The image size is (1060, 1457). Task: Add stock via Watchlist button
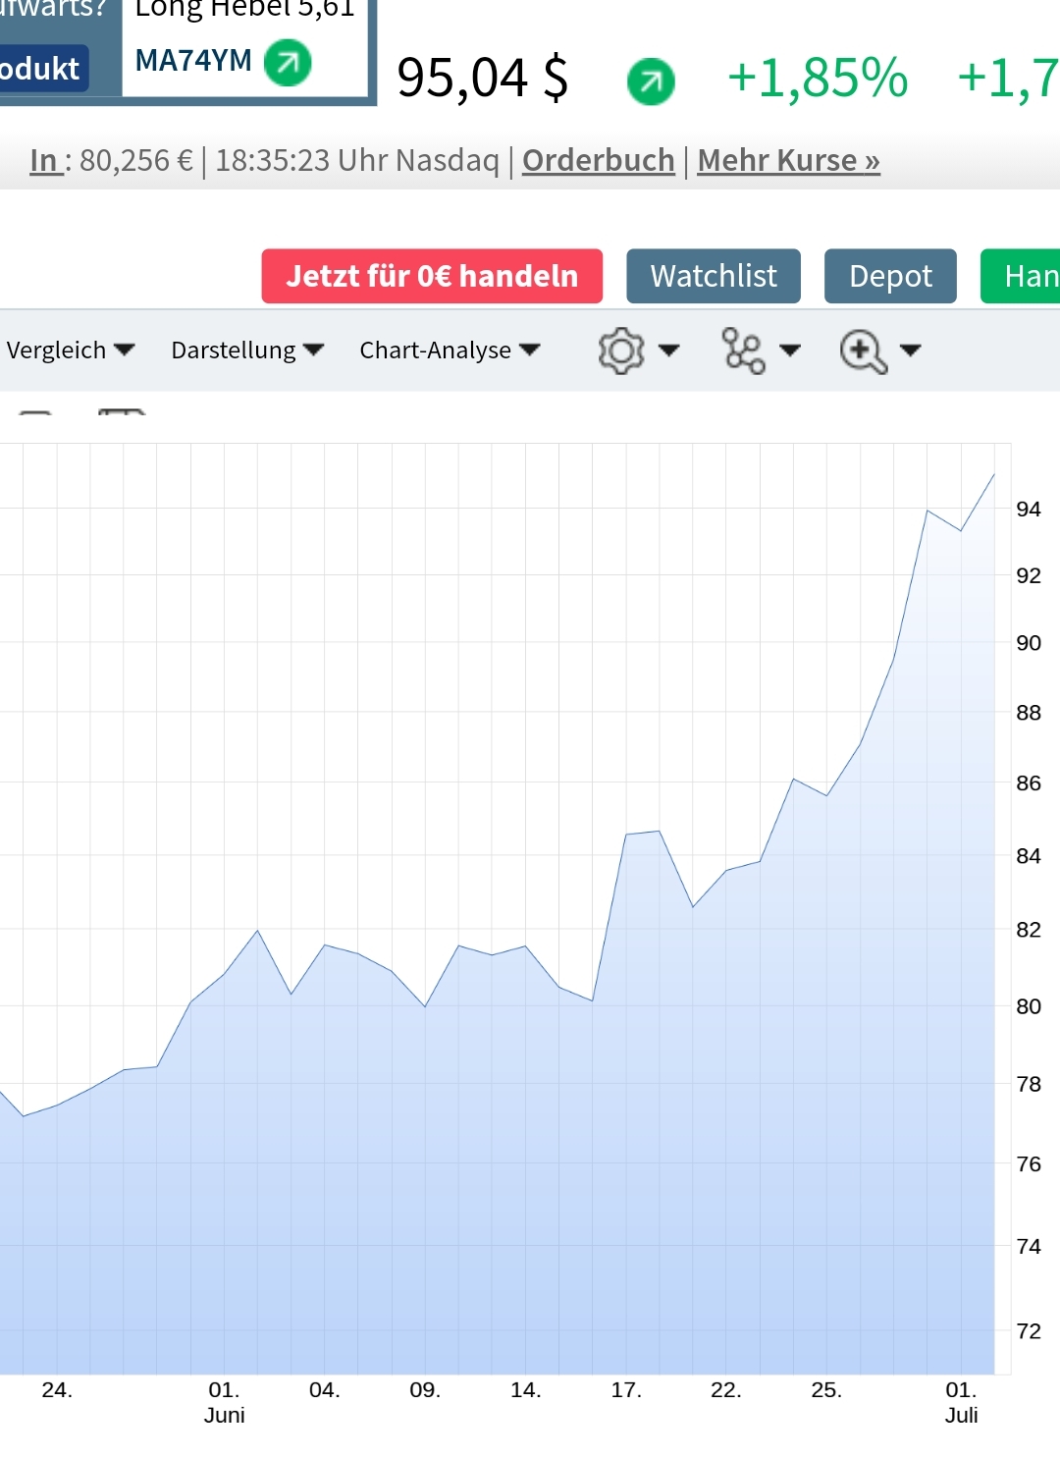tap(714, 276)
